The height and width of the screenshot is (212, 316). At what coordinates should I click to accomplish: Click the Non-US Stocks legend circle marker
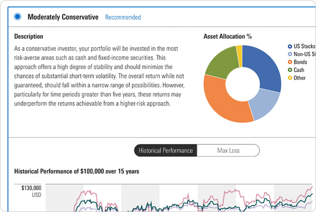(x=289, y=54)
